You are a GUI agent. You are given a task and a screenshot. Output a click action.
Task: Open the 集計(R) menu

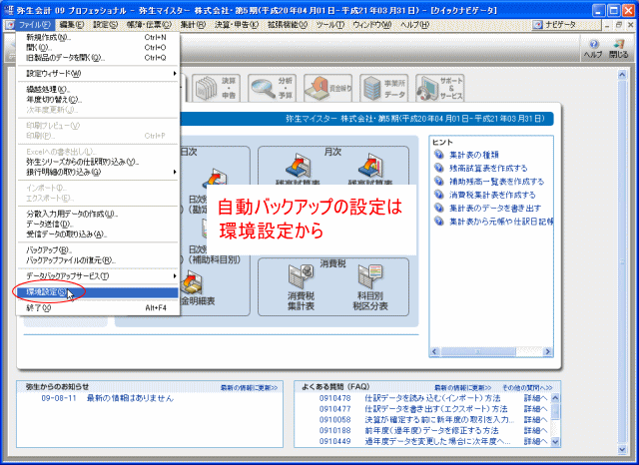tap(193, 25)
